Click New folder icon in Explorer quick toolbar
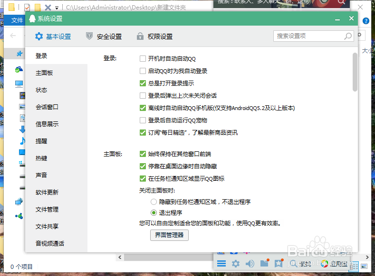The width and height of the screenshot is (375, 276). pyautogui.click(x=38, y=8)
